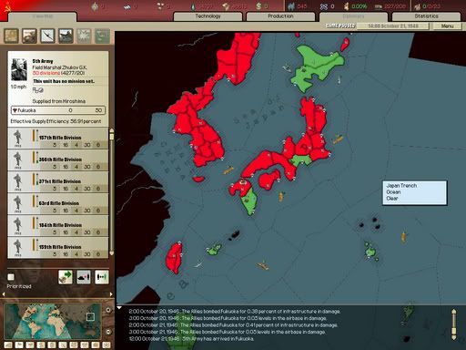Click the right arrow under Prioritized
Screen dimensions: 466x350
click(x=111, y=294)
